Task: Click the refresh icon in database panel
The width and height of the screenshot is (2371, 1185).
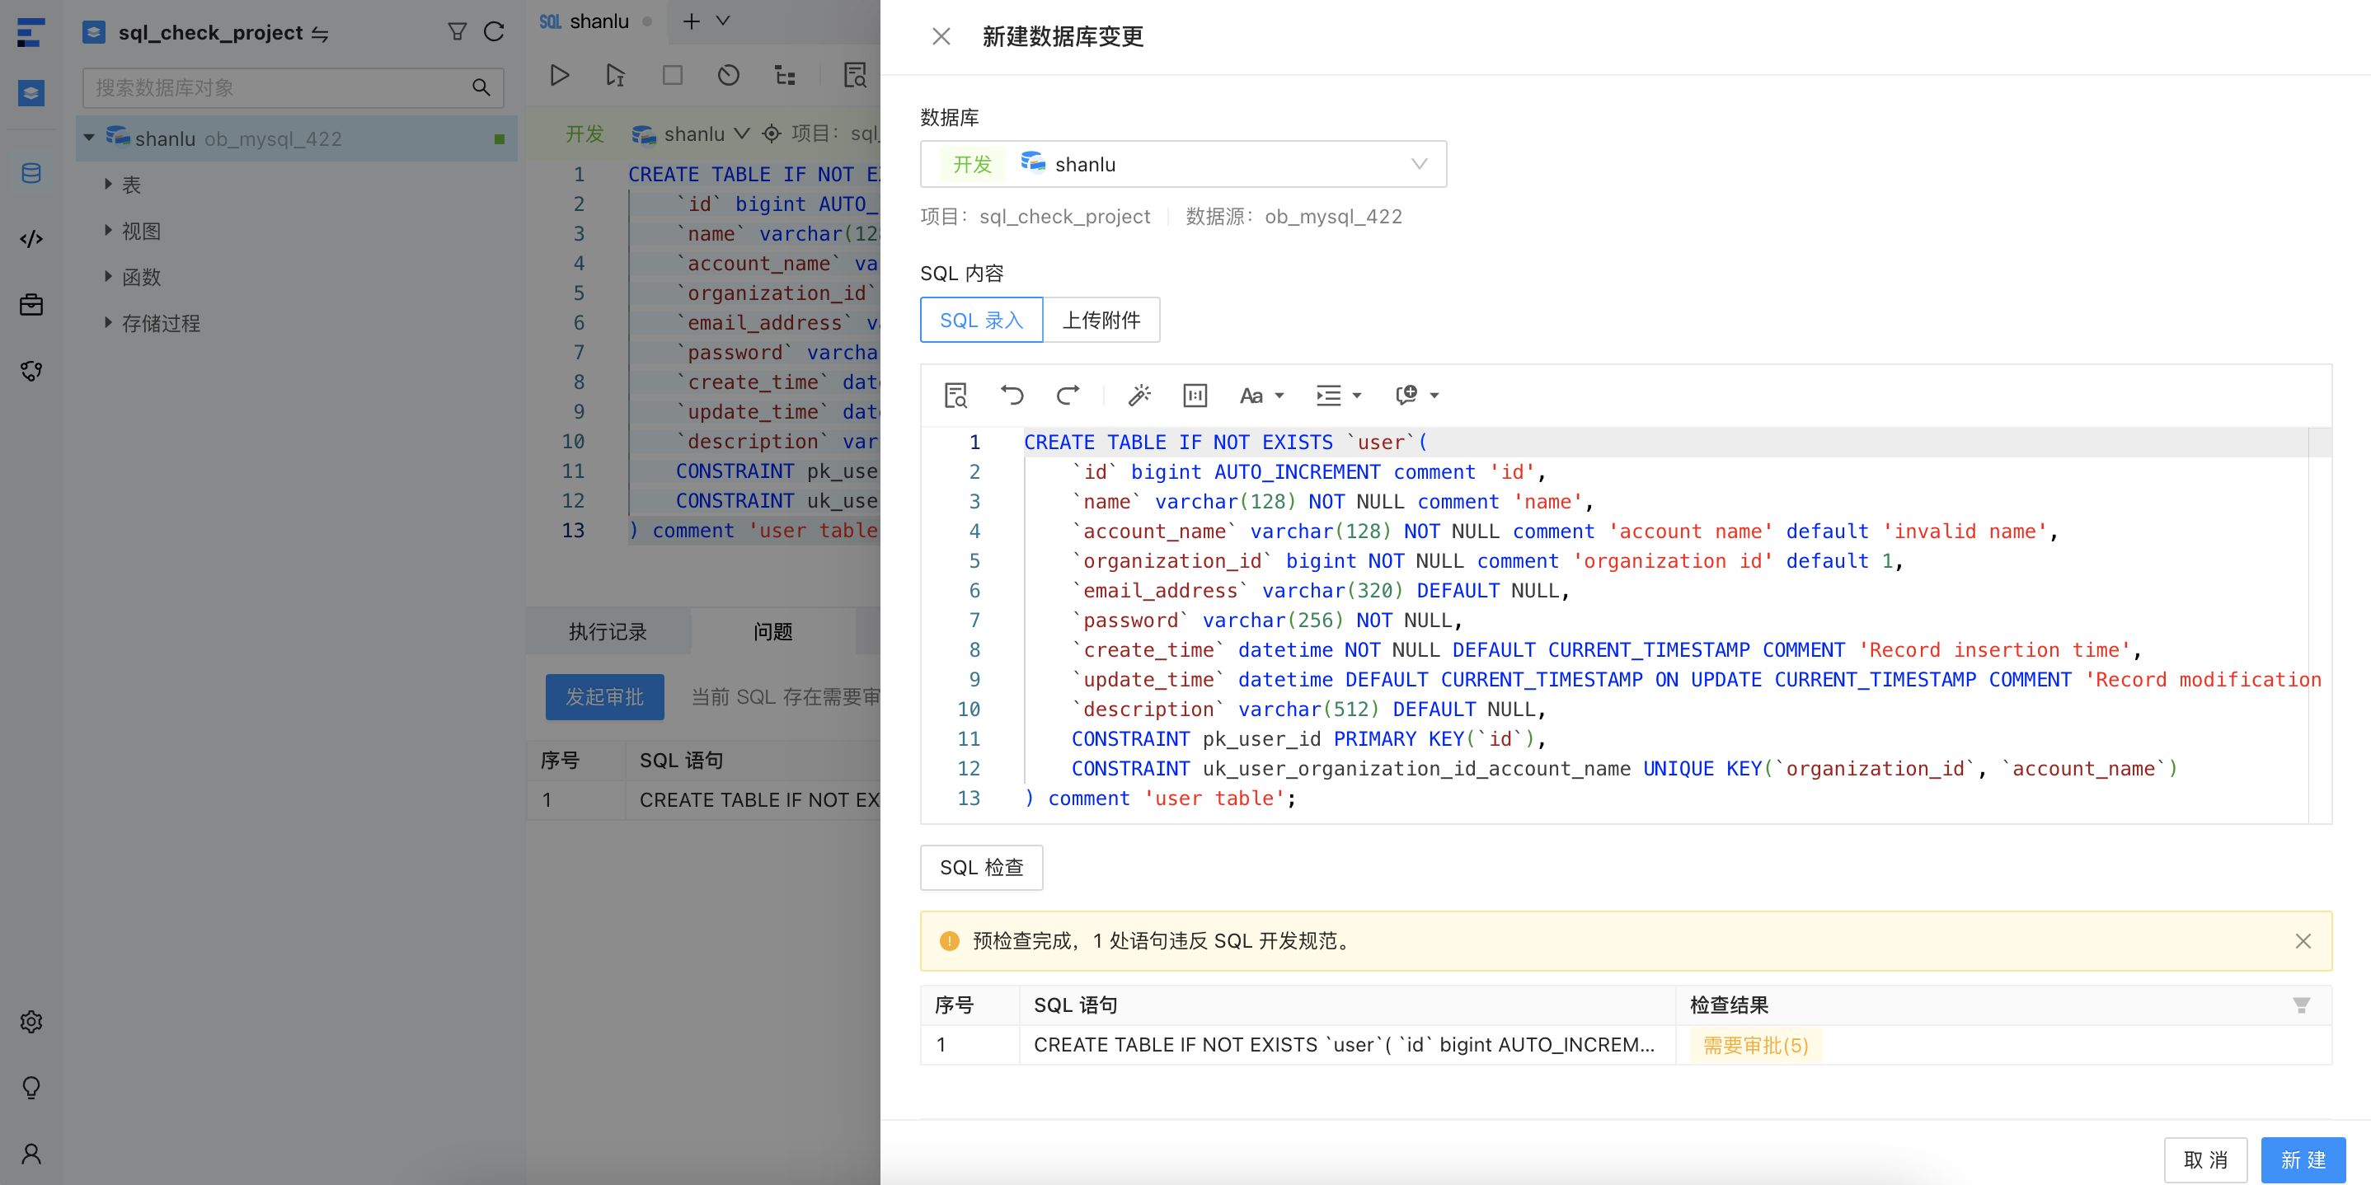Action: [x=495, y=32]
